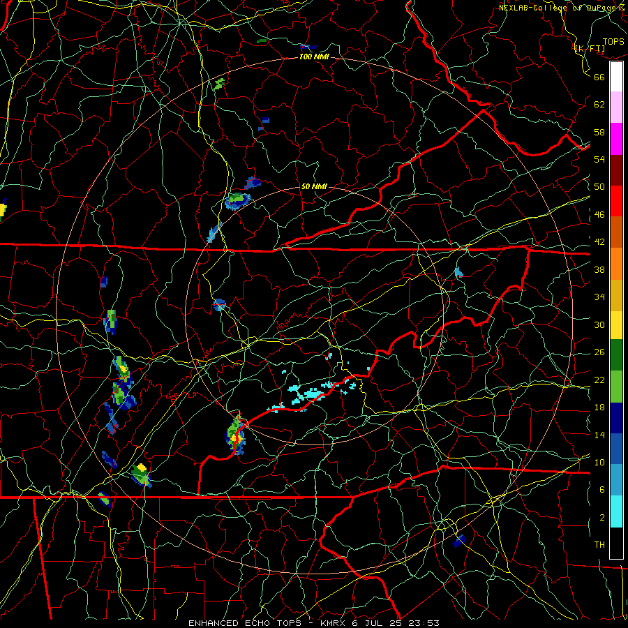Click the legend value "18"
The image size is (628, 628).
click(599, 408)
